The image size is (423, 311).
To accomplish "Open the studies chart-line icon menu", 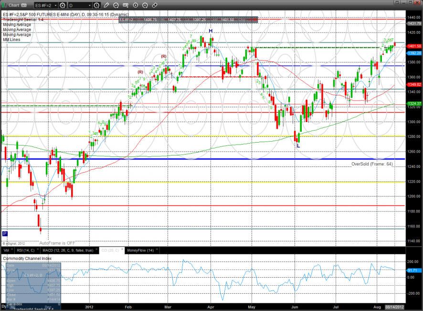I will [116, 5].
